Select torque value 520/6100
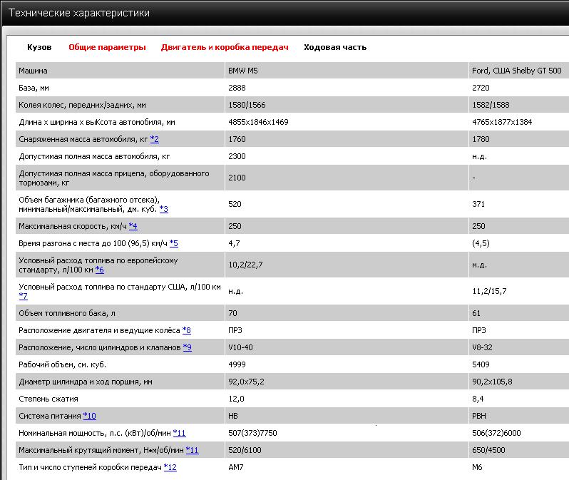 pos(245,450)
